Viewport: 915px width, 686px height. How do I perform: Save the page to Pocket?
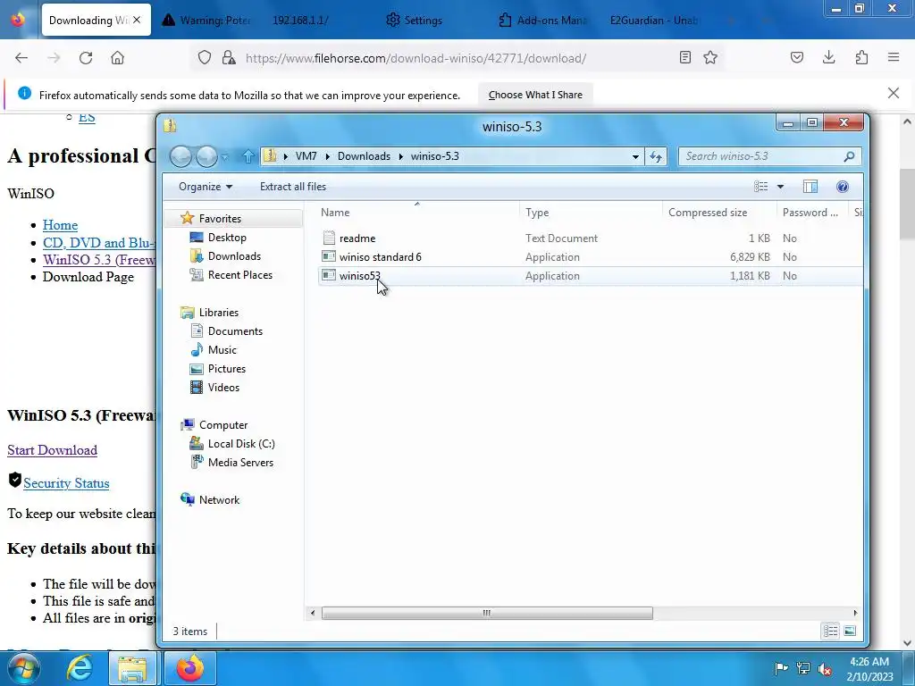tap(797, 57)
